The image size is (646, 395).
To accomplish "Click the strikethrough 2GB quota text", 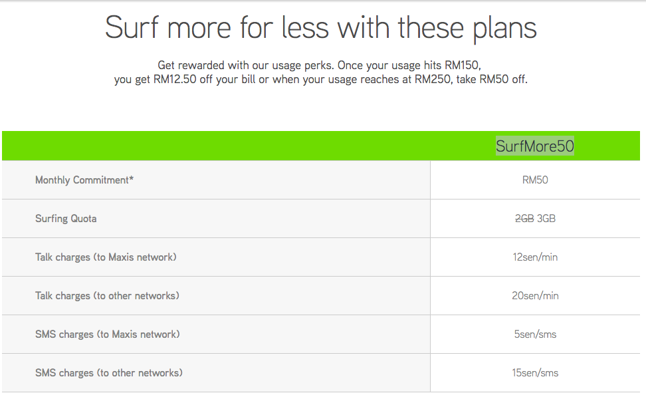I will (x=524, y=219).
